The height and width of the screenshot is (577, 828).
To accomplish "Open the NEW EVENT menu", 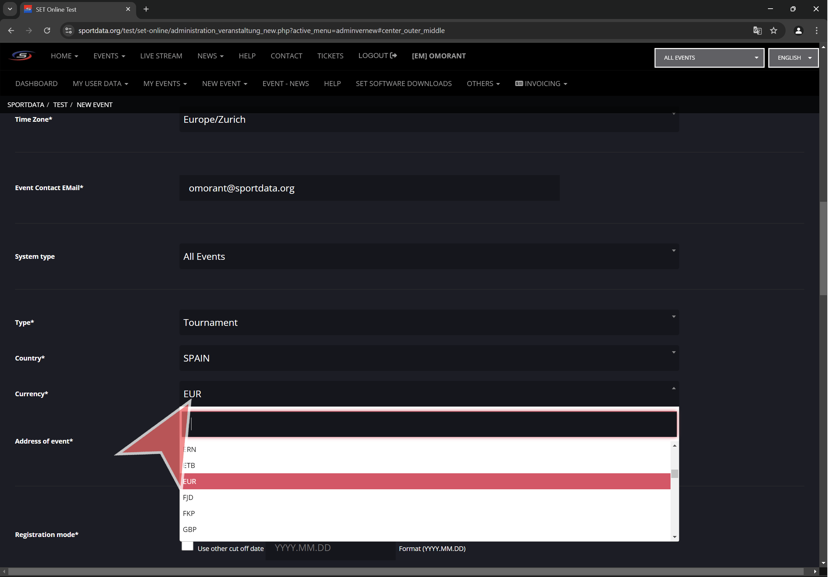I will [224, 84].
